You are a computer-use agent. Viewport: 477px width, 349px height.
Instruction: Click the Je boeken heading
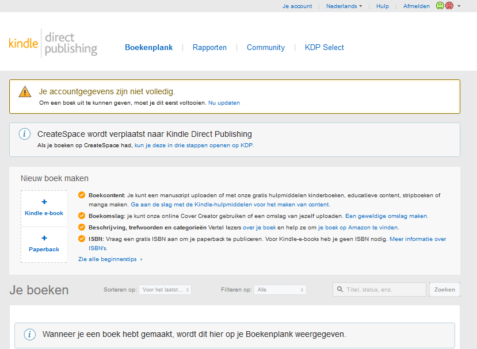tap(39, 290)
